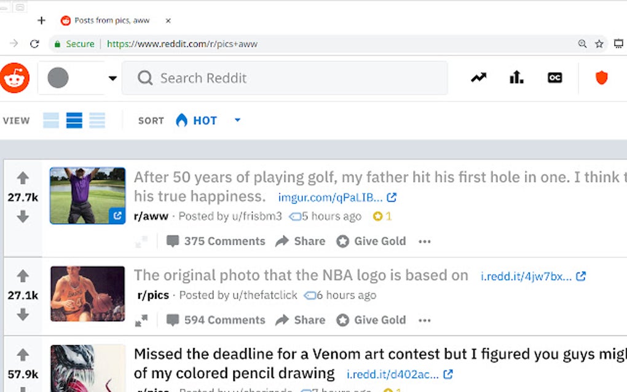Open the trending posts icon

pos(478,78)
